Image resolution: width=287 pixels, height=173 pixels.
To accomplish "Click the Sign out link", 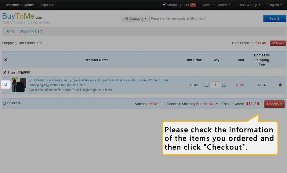I will (x=47, y=5).
